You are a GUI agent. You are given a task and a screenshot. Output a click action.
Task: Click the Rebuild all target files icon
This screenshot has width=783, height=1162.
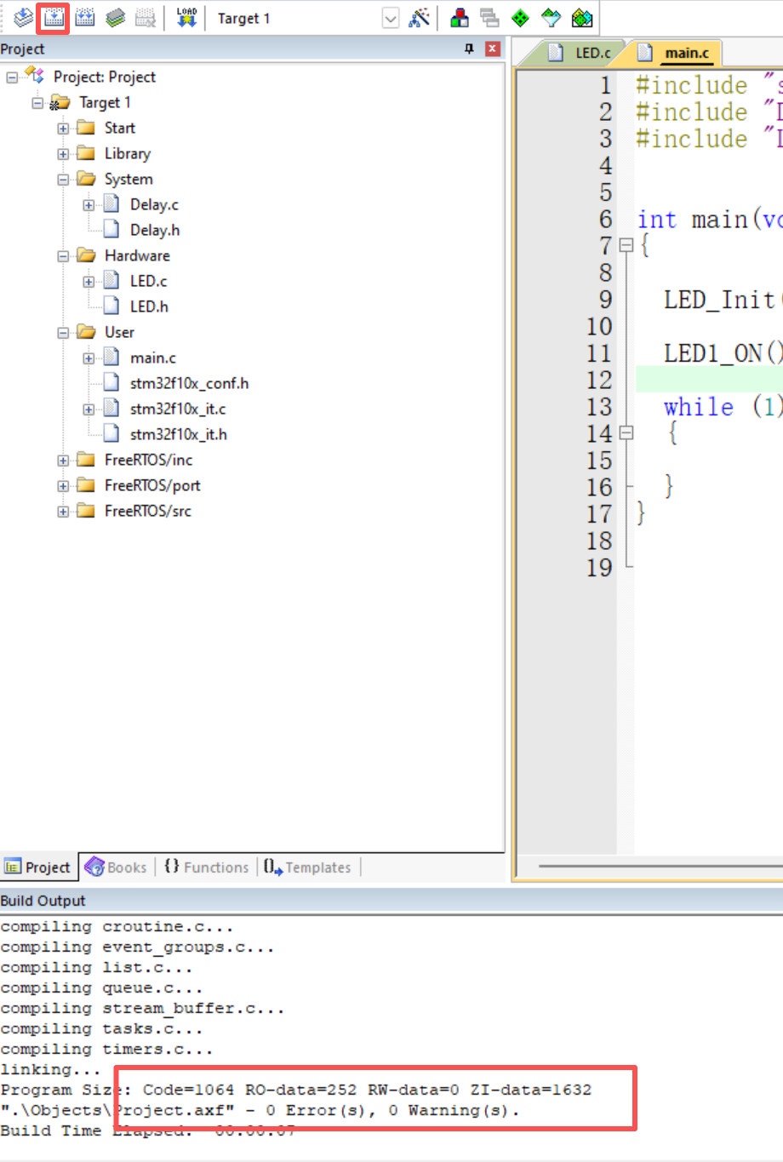[85, 18]
